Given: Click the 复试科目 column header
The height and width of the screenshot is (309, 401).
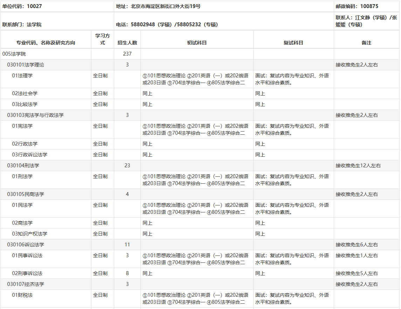Looking at the screenshot, I should click(x=293, y=43).
